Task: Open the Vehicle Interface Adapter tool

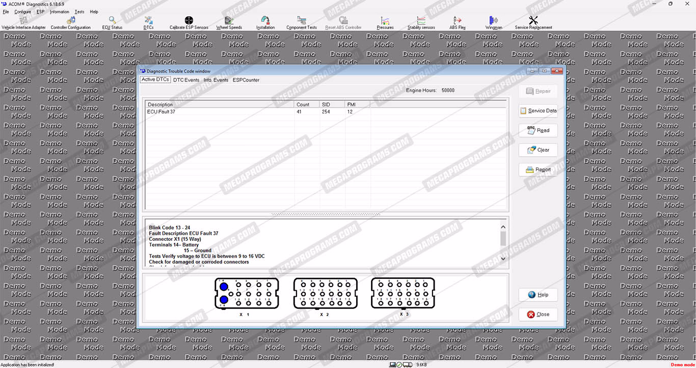Action: (23, 23)
